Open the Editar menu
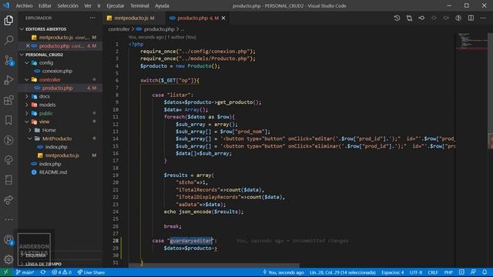493x277 pixels. coord(45,5)
